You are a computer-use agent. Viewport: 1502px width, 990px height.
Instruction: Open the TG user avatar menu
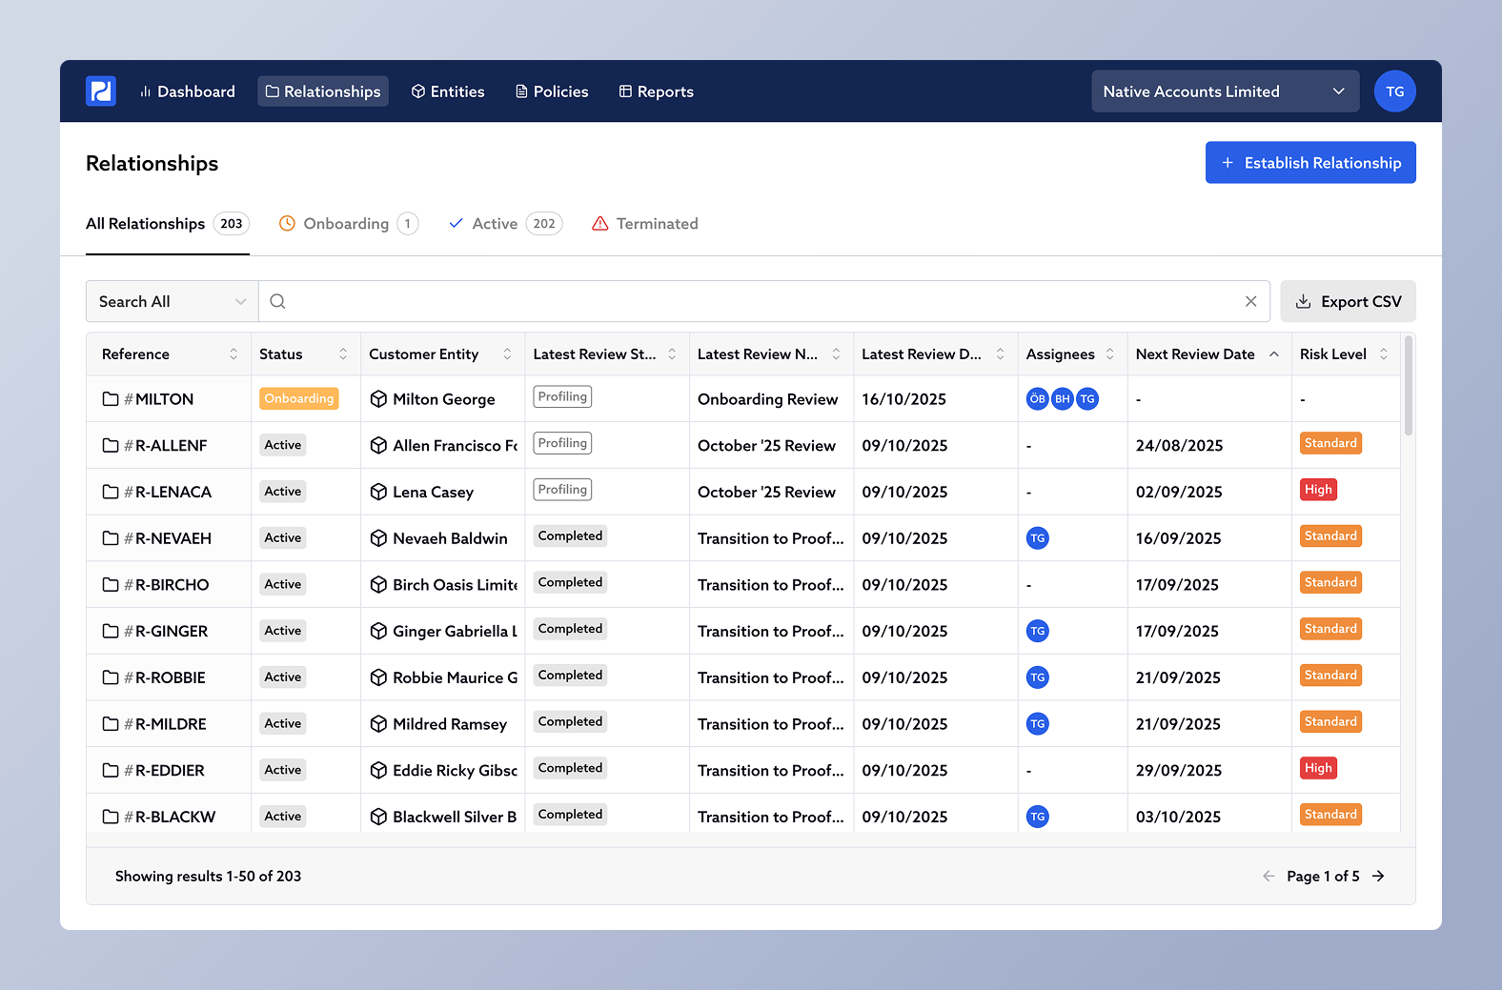point(1394,91)
